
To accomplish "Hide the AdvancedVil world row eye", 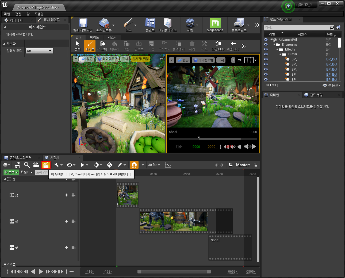I will pos(266,40).
